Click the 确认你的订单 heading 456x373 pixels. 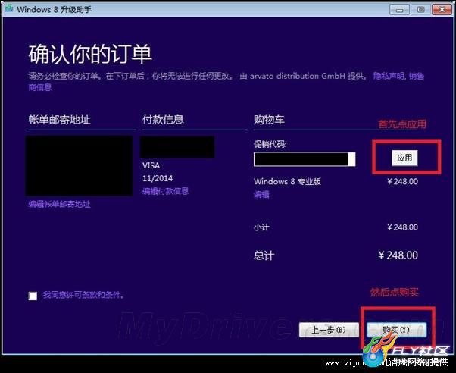click(x=90, y=54)
